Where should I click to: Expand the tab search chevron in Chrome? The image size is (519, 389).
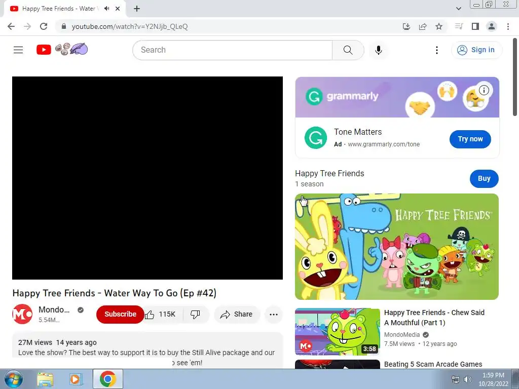click(458, 9)
